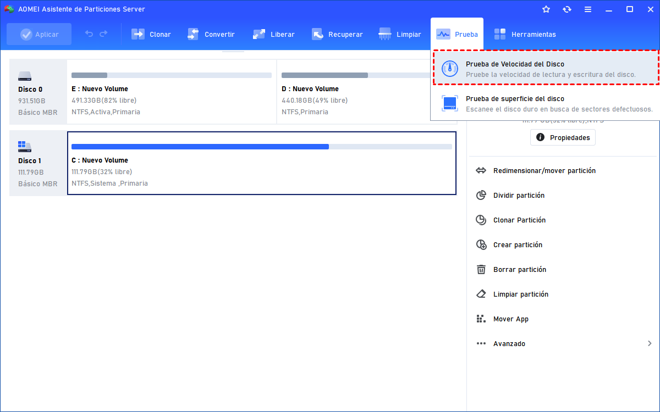Collapse the Prueba dropdown tab
The width and height of the screenshot is (660, 412).
tap(457, 34)
